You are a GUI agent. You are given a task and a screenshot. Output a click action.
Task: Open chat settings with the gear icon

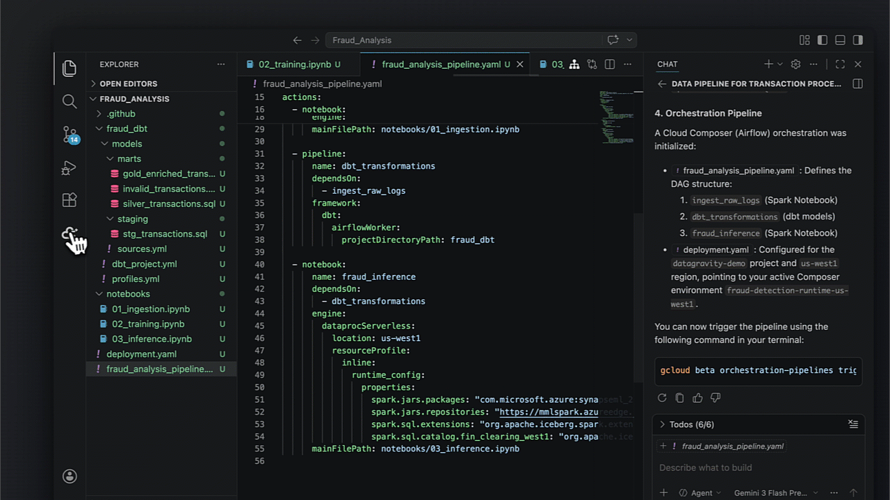(x=795, y=64)
